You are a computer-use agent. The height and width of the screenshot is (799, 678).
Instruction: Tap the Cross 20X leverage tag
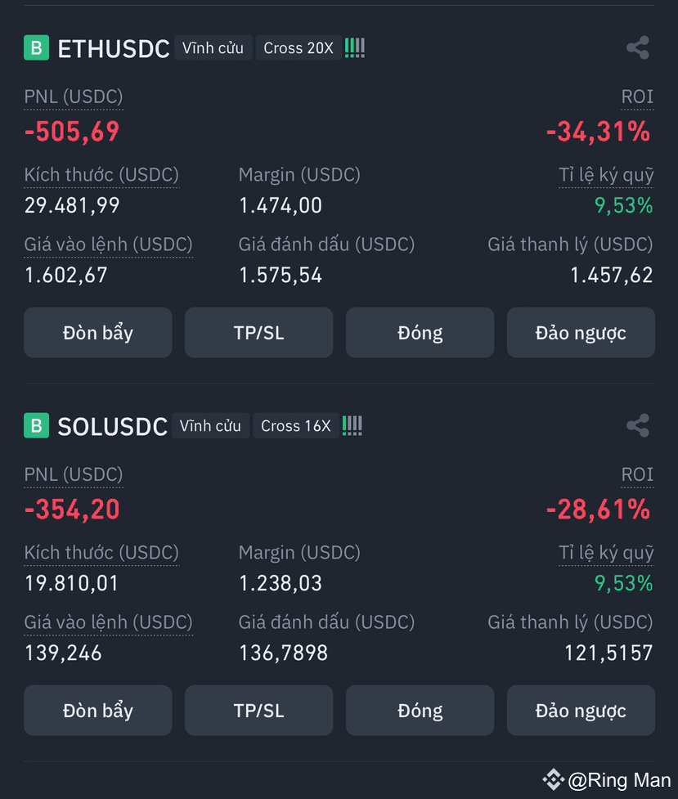point(299,48)
